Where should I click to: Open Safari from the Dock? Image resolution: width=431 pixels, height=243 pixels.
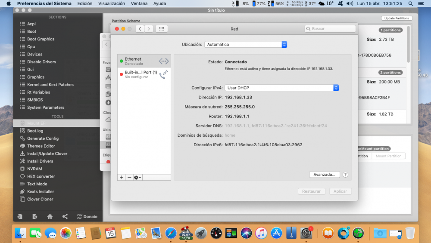tap(171, 233)
